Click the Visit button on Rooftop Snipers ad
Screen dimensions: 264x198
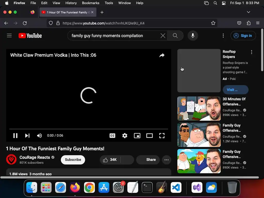pos(235,90)
